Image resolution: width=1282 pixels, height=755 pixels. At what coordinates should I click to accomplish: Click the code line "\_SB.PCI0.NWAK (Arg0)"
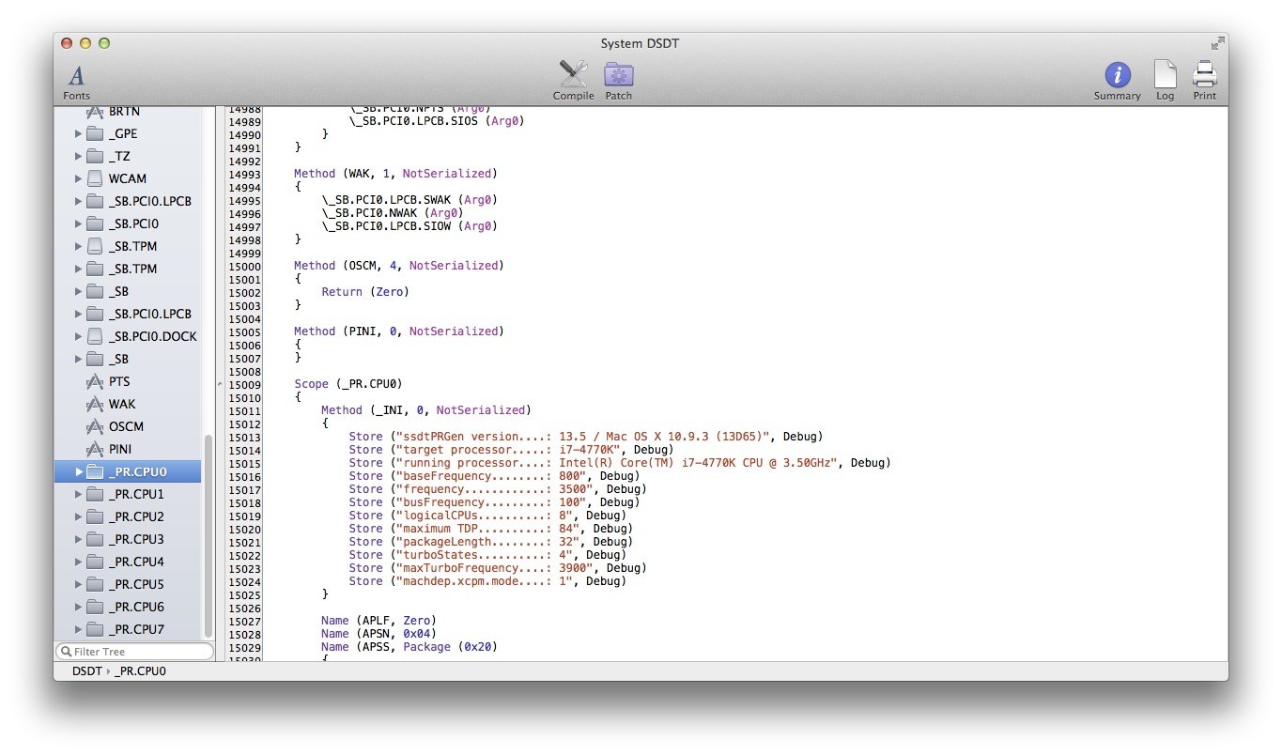tap(393, 213)
